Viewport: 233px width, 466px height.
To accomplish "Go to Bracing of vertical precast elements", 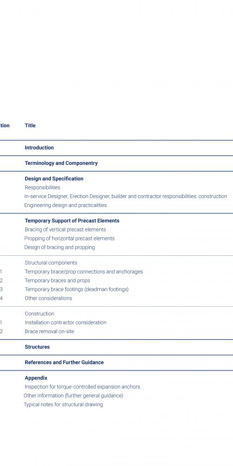I will coord(65,230).
